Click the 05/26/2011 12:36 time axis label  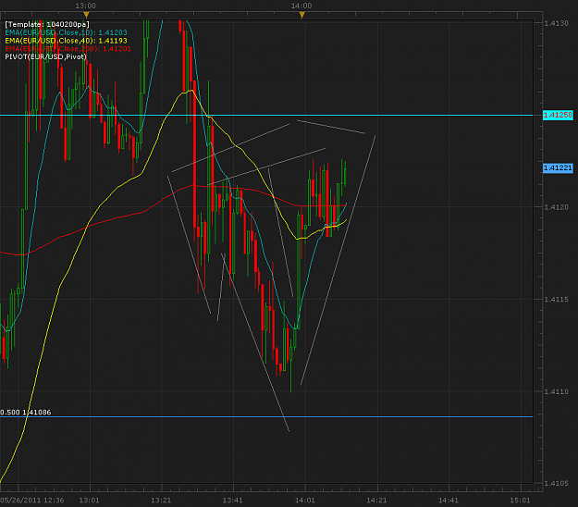32,501
